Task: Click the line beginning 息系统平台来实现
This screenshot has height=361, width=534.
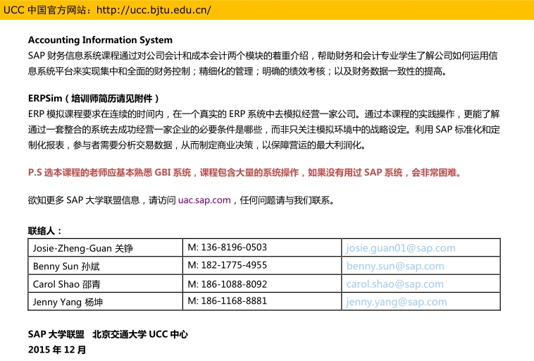Action: point(237,71)
